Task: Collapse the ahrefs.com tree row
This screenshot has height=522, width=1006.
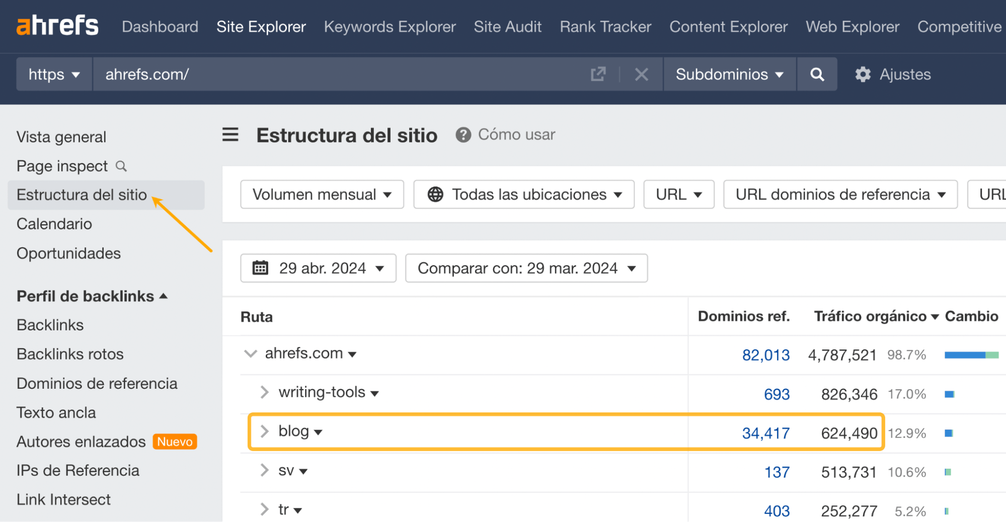Action: (x=250, y=354)
